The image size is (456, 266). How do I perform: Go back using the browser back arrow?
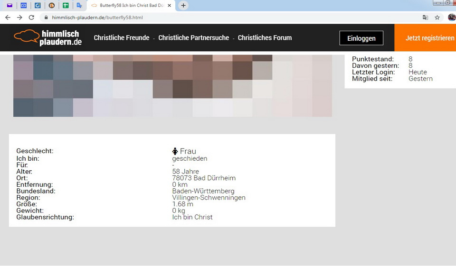pyautogui.click(x=8, y=18)
